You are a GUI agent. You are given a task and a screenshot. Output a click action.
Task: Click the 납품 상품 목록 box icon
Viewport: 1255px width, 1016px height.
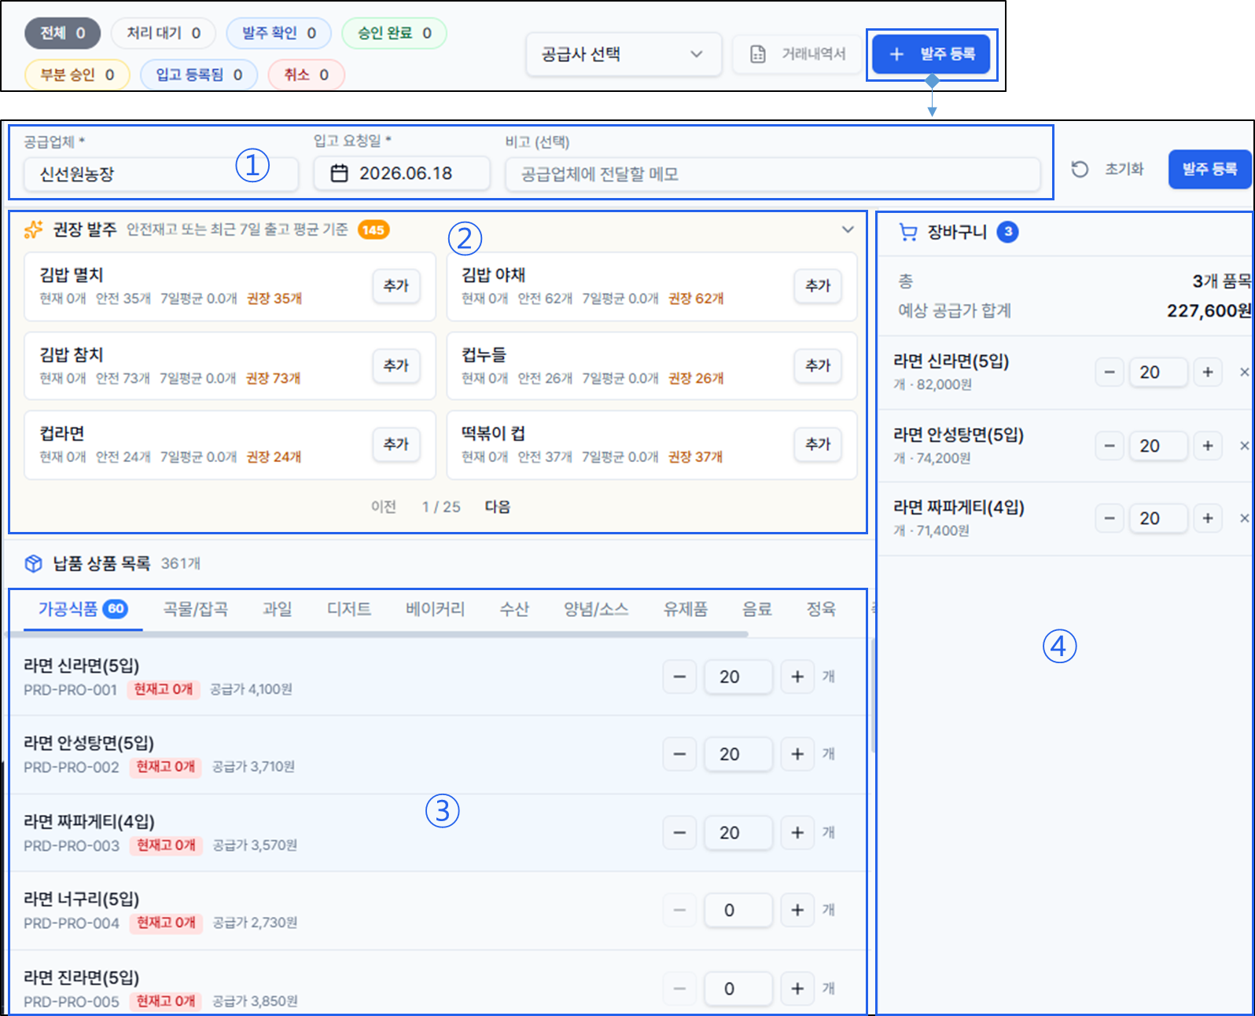(x=33, y=563)
